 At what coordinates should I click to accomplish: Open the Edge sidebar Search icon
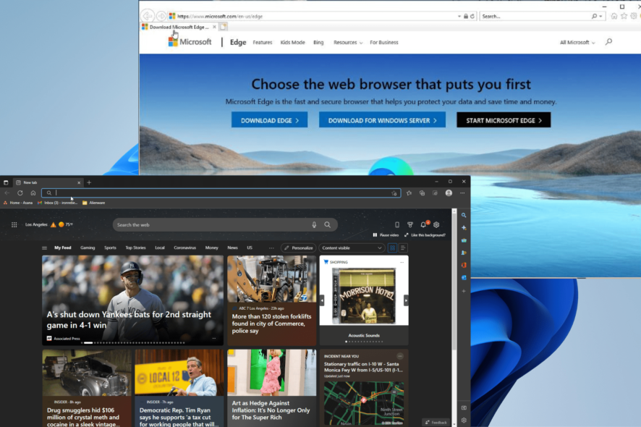(464, 215)
